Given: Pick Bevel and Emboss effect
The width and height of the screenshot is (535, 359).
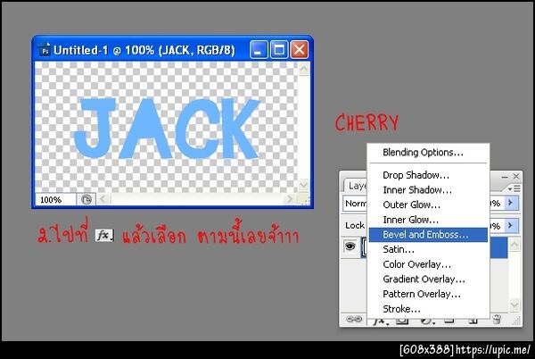Looking at the screenshot, I should pos(429,235).
